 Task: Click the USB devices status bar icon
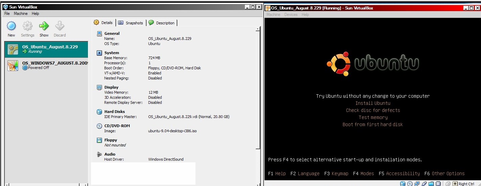click(424, 184)
